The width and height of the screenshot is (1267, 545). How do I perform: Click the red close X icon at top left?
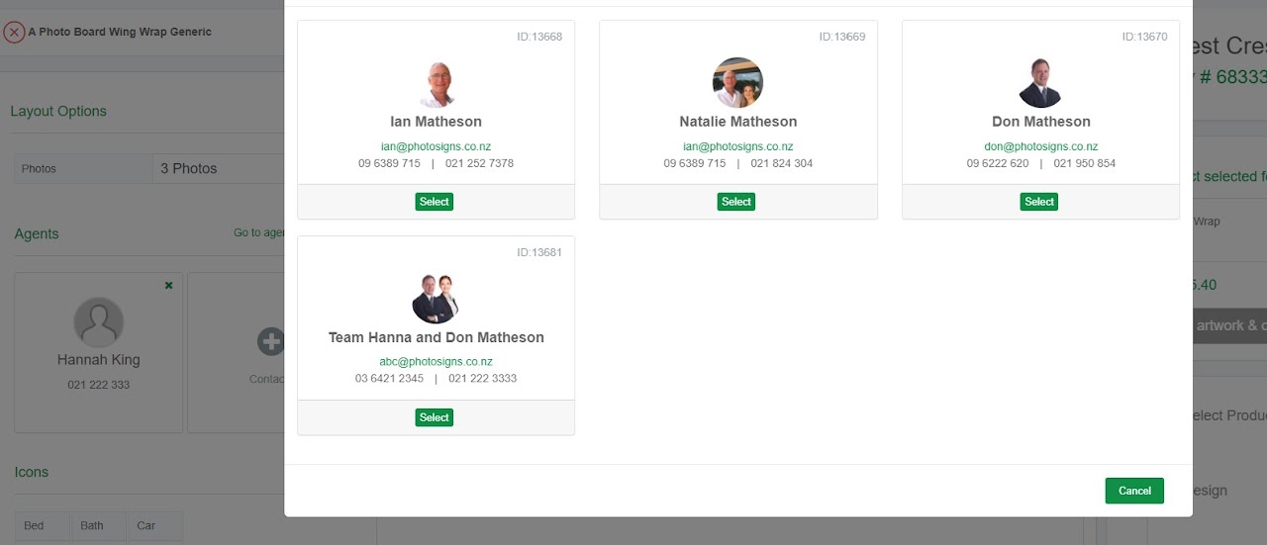pyautogui.click(x=14, y=32)
